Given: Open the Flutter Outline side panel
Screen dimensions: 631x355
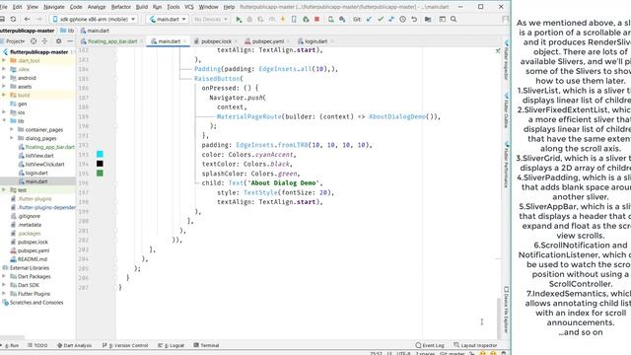Looking at the screenshot, I should coord(506,111).
